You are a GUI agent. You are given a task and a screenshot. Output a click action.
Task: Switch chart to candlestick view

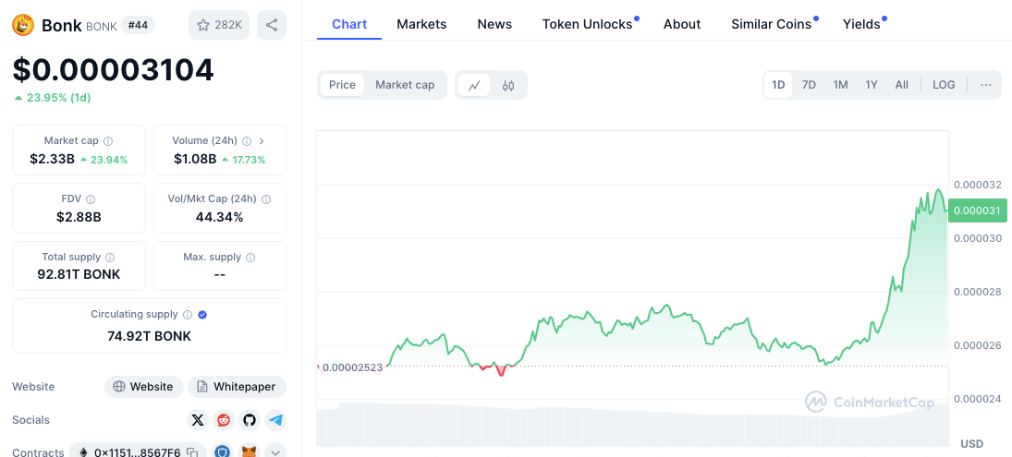[508, 85]
